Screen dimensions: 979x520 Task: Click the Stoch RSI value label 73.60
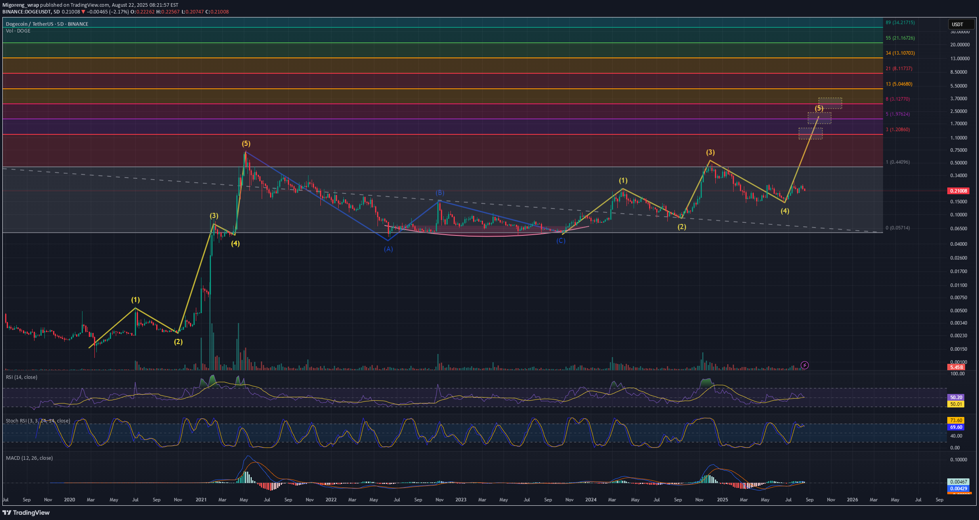[x=956, y=420]
